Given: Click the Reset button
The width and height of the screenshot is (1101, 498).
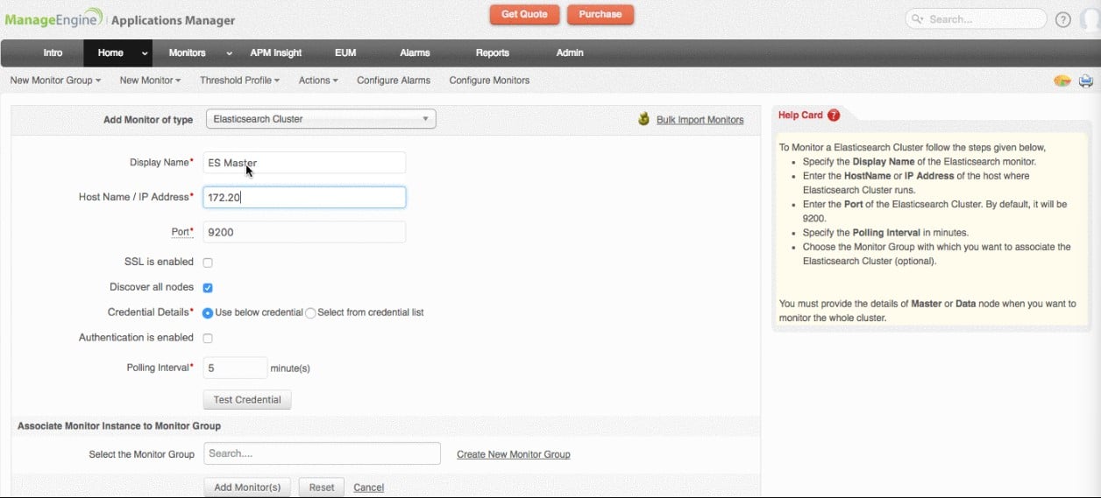Looking at the screenshot, I should coord(322,487).
